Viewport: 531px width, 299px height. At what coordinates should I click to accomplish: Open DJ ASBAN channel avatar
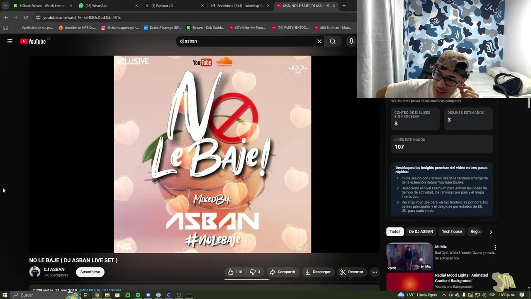point(35,272)
